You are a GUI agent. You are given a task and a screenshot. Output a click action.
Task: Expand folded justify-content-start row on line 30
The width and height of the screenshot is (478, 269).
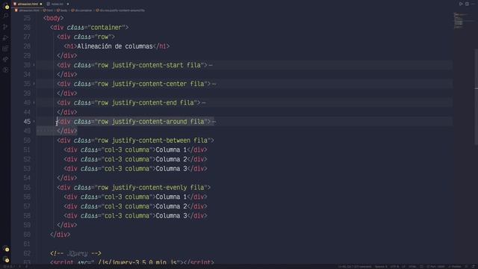34,65
